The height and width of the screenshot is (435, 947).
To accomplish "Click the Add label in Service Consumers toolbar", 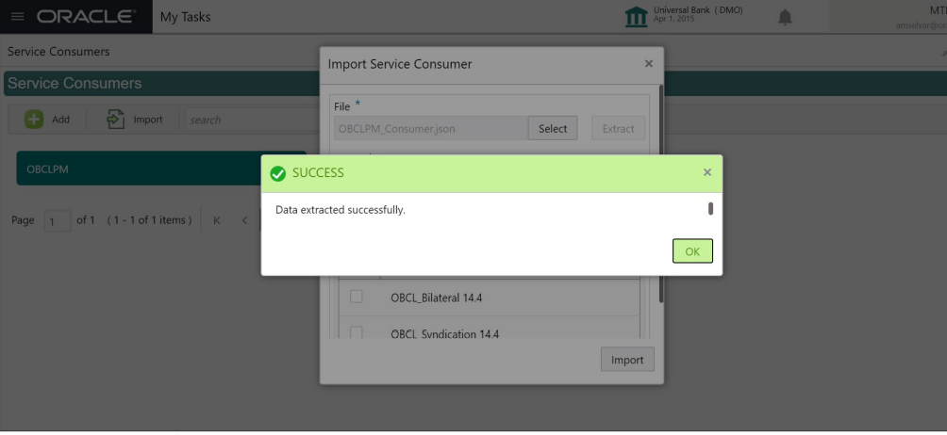I will point(60,120).
